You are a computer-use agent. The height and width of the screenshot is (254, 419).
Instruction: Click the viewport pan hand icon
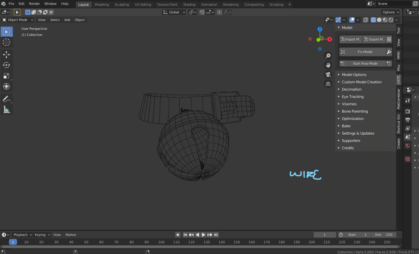pos(328,65)
